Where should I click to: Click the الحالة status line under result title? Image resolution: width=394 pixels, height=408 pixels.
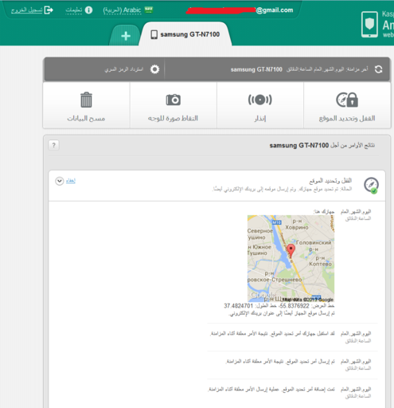283,189
